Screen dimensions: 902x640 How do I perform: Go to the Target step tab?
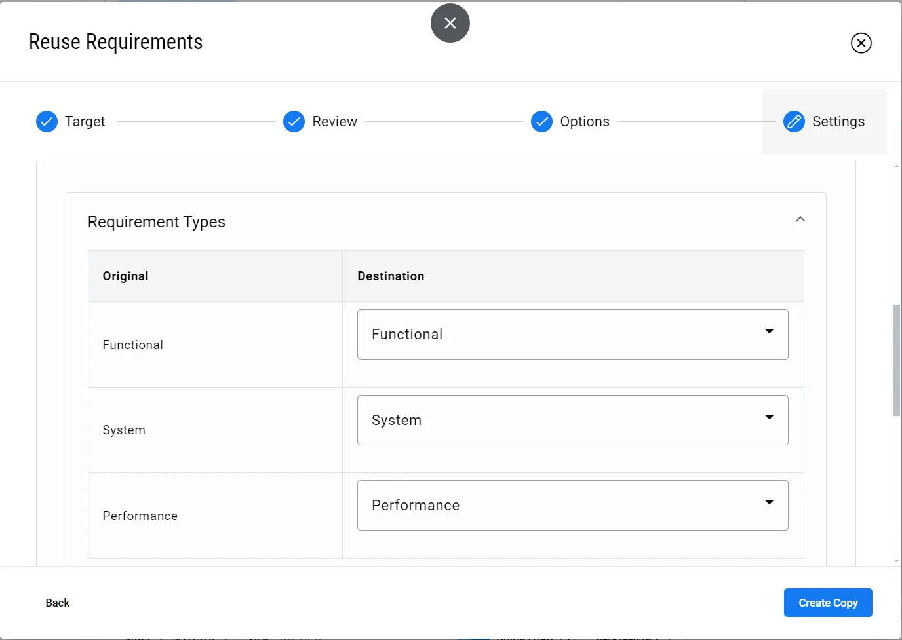click(85, 121)
